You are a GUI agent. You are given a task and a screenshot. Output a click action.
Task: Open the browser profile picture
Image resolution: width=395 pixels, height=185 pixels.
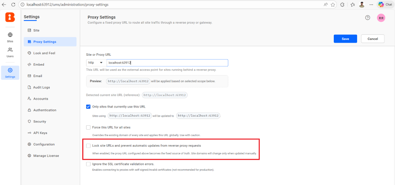[362, 4]
